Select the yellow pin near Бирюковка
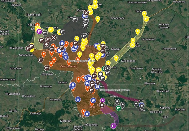This screenshot has width=189, height=131. pyautogui.click(x=116, y=58)
